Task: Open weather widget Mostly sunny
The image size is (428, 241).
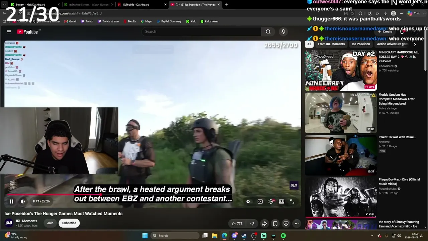Action: 16,236
